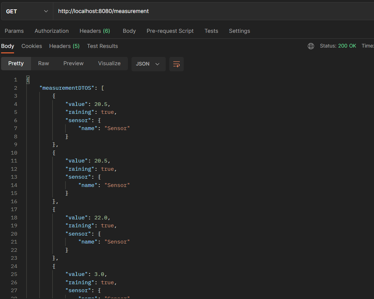Select the Visualize view button

[109, 63]
